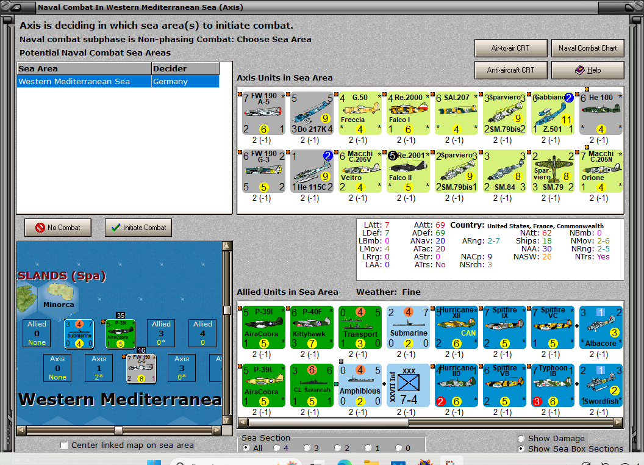Click Allied units scroll right arrow

618,422
